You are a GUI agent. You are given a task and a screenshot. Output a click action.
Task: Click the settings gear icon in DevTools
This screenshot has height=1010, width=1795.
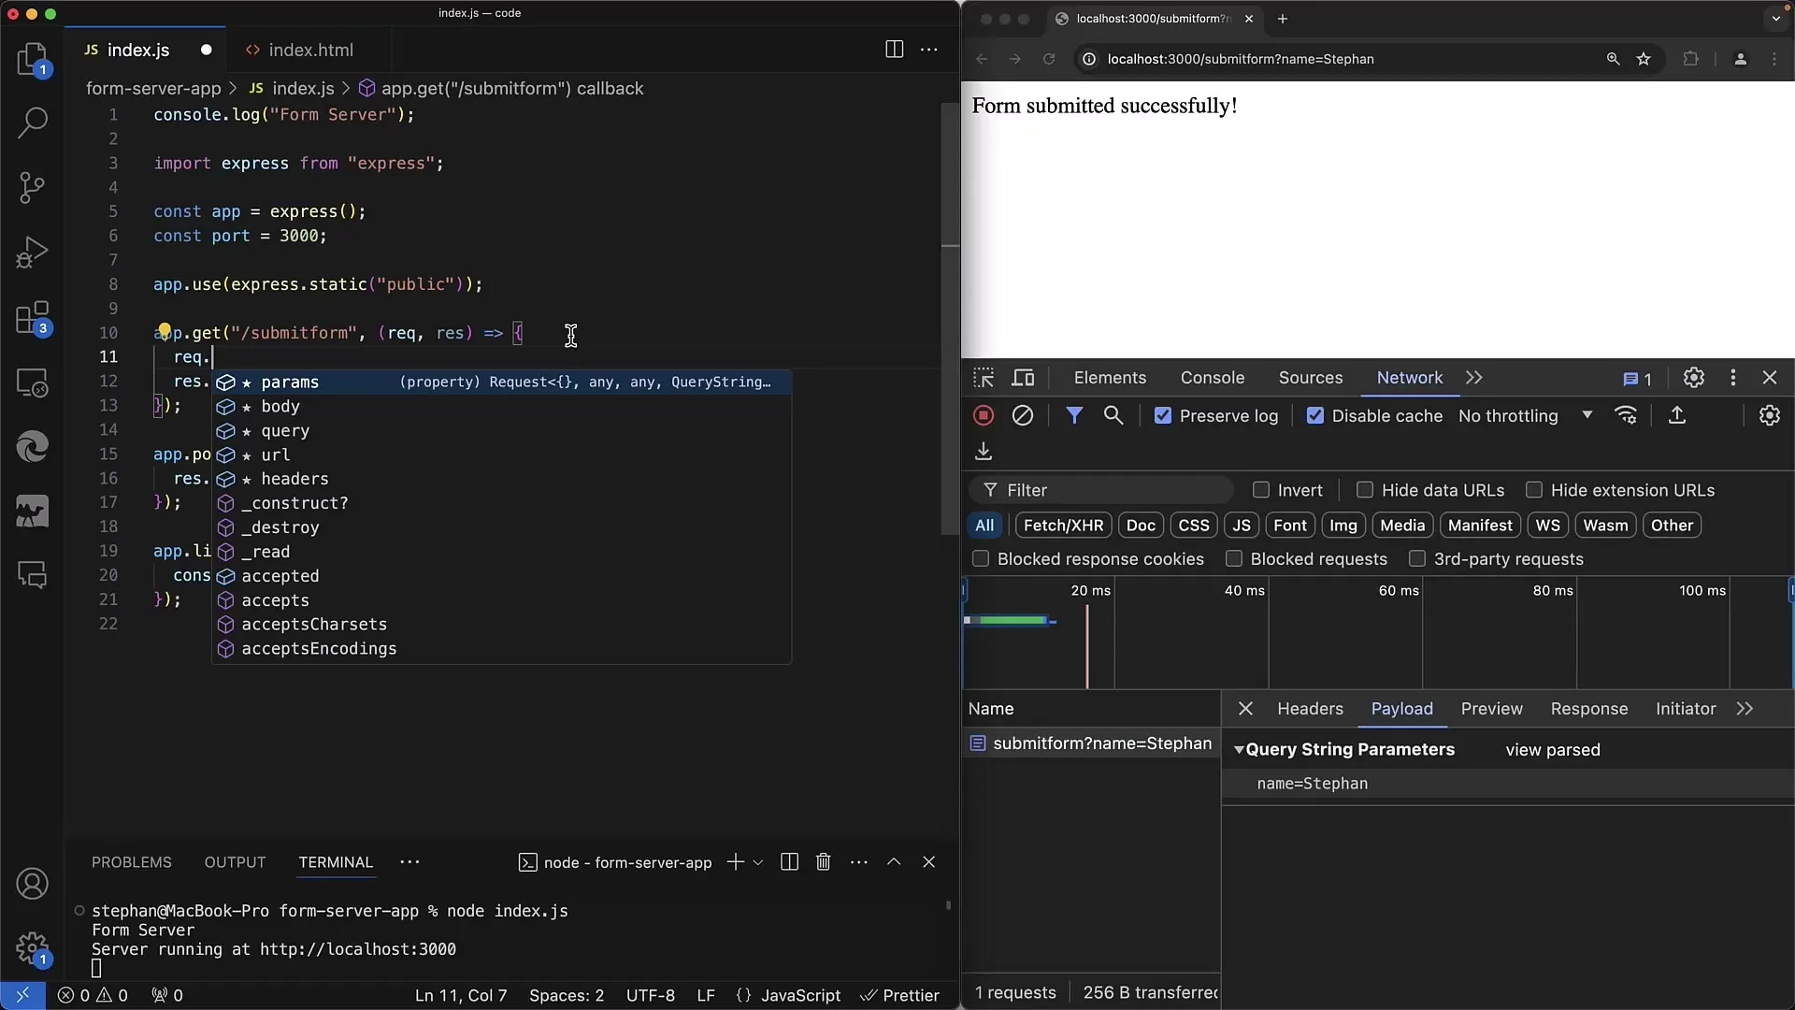coord(1694,378)
